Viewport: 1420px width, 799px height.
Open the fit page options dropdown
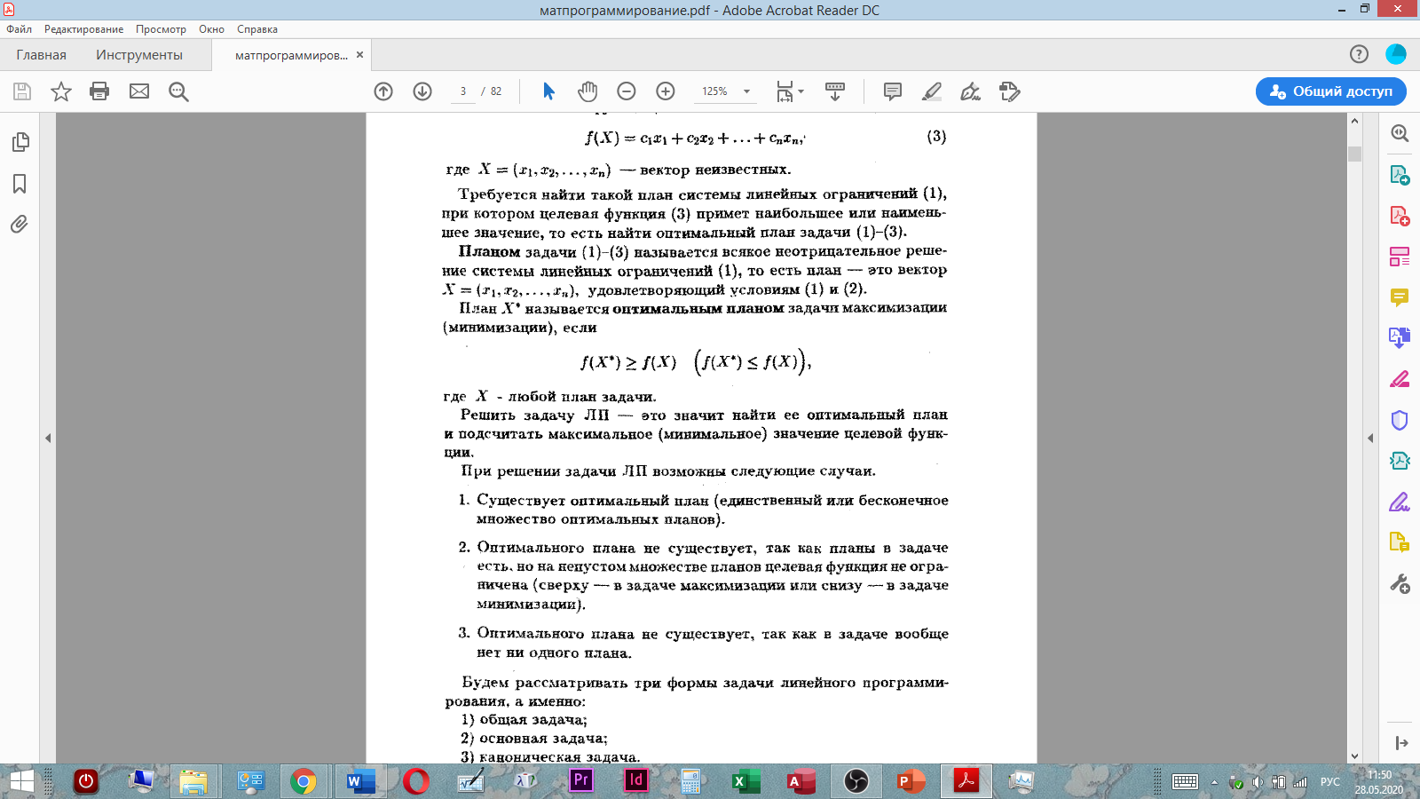[789, 91]
